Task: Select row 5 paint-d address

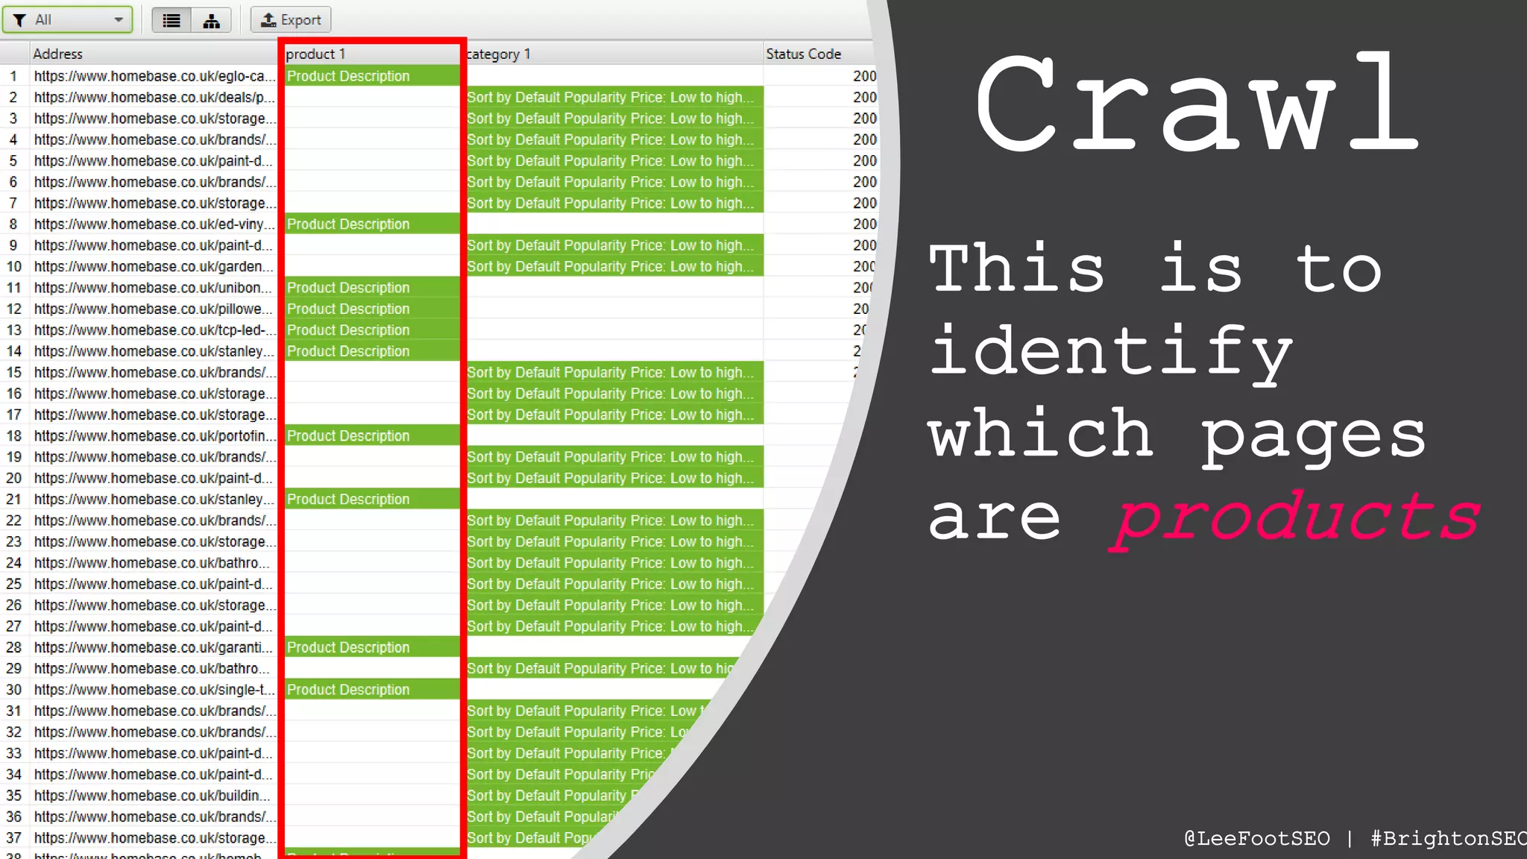Action: (x=154, y=160)
